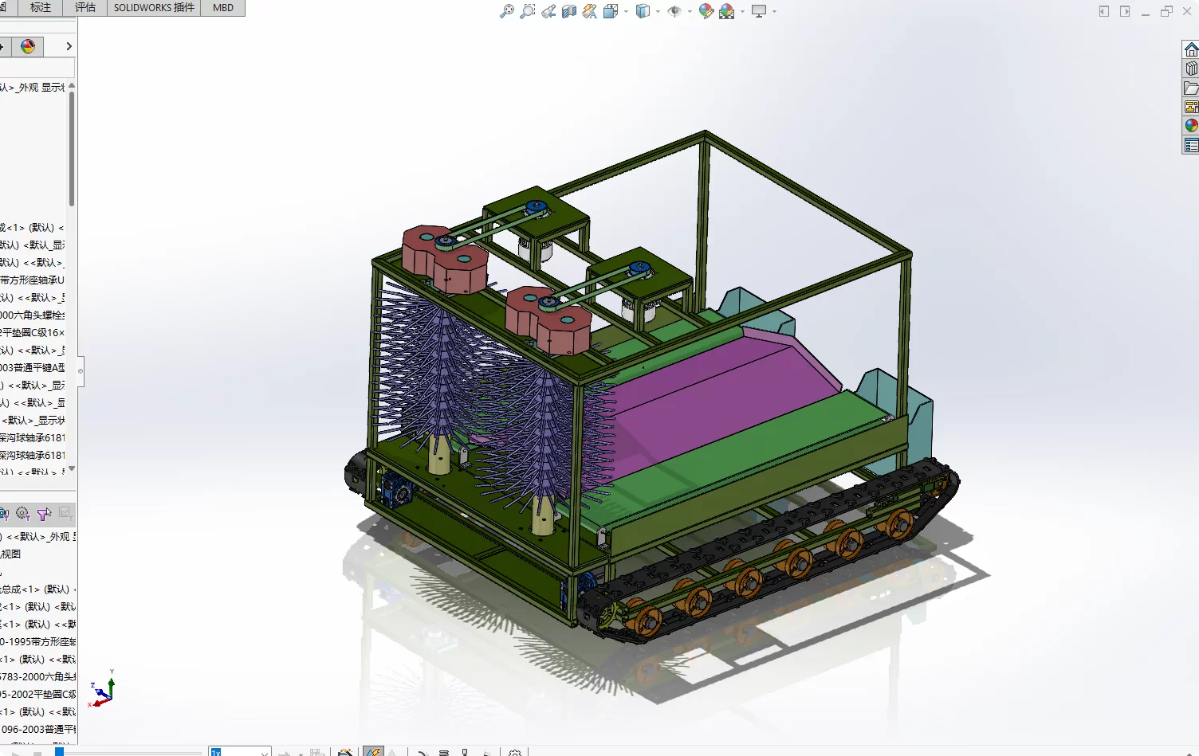The width and height of the screenshot is (1199, 756).
Task: Select the 783-2000六角头 motion tree item
Action: [x=38, y=676]
